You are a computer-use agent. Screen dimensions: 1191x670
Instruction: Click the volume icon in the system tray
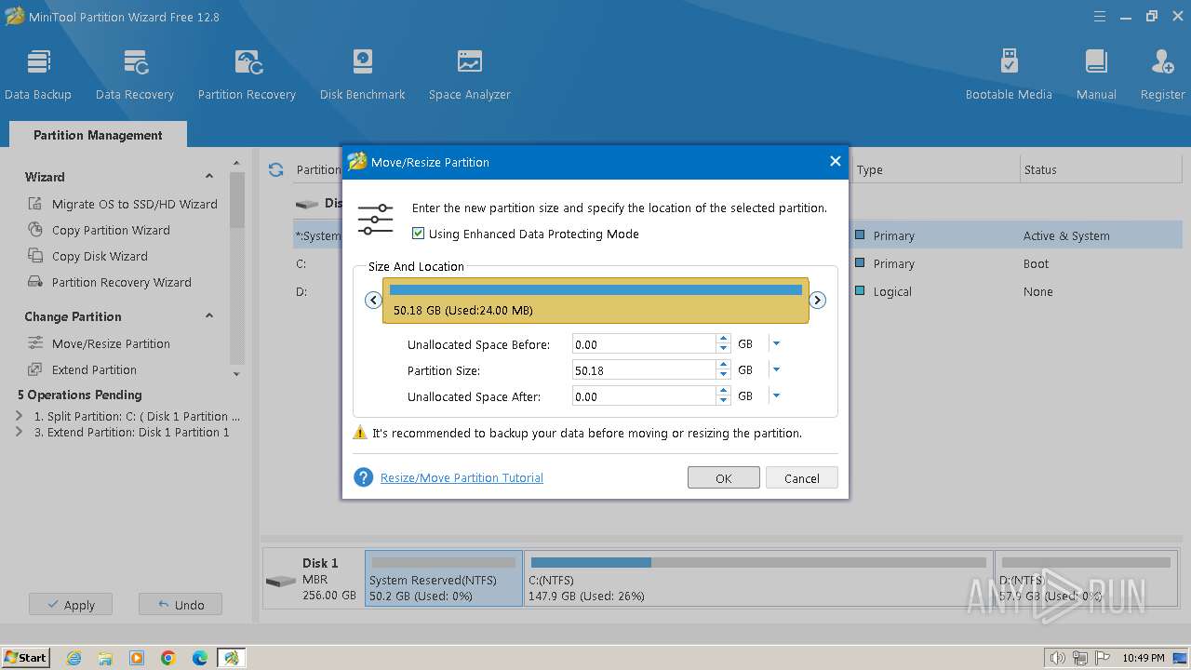click(x=1058, y=658)
